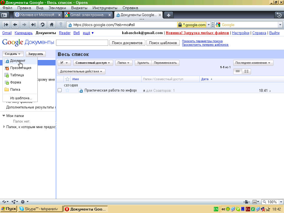Viewport: 284px width, 213px height.
Task: Choose Папка from the Создать menu
Action: click(20, 90)
